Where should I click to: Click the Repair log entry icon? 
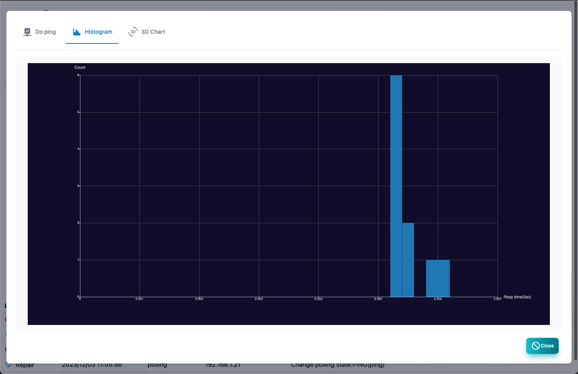[x=8, y=365]
